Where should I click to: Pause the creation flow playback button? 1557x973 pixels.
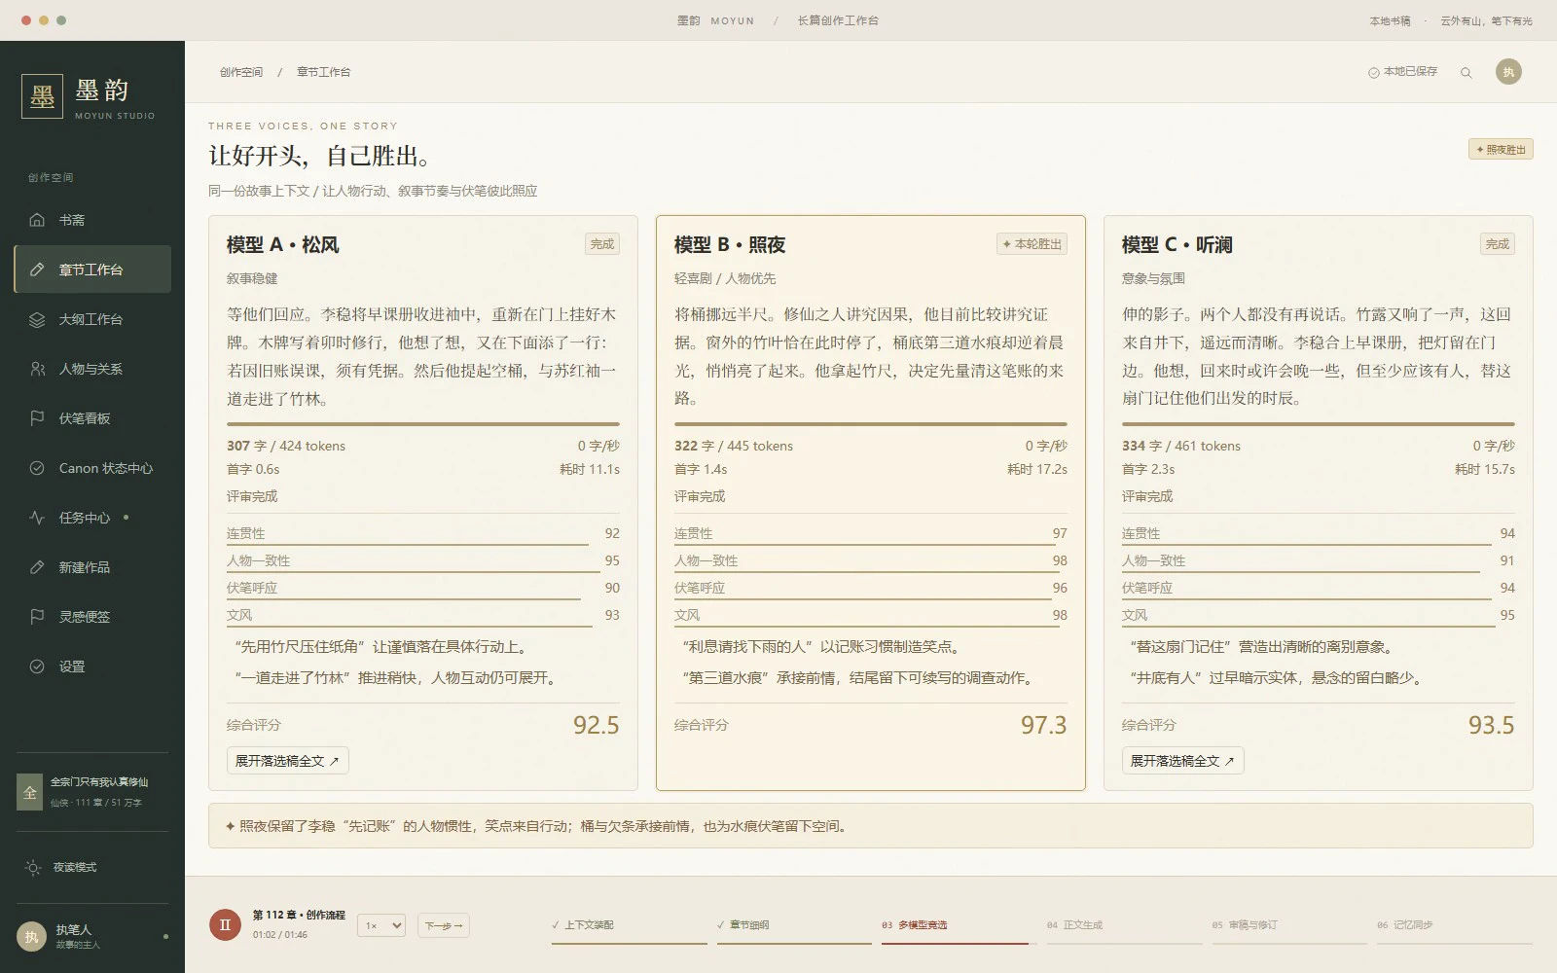coord(225,924)
